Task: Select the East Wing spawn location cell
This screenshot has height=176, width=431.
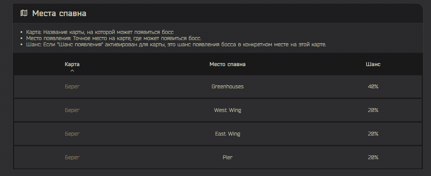Action: tap(227, 134)
